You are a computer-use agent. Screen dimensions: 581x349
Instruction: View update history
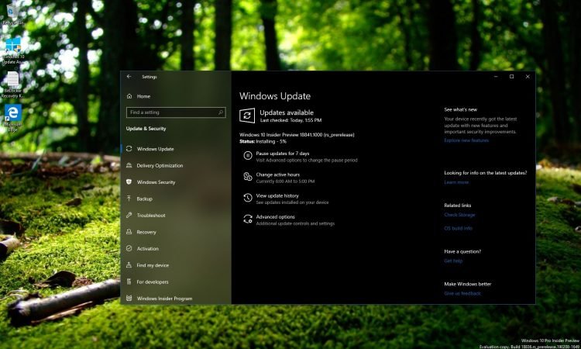click(x=277, y=195)
